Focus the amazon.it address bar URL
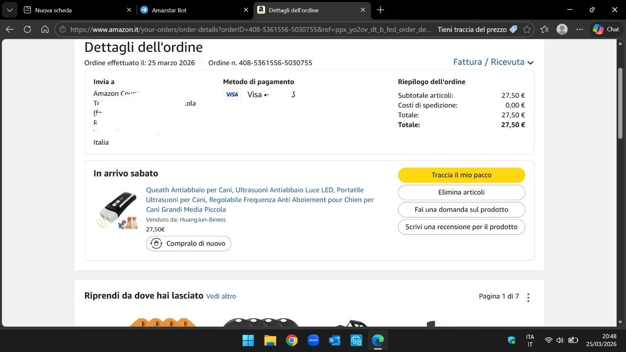The height and width of the screenshot is (352, 626). (x=251, y=29)
